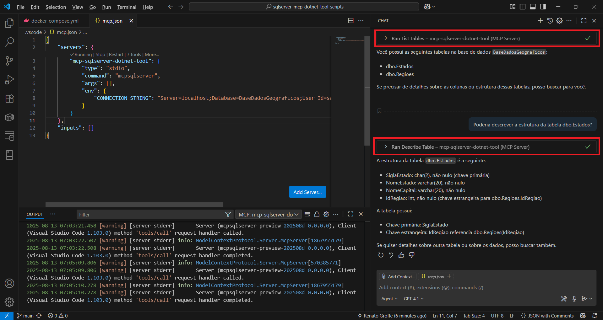Click Stop in the server code lens
603x320 pixels.
click(100, 54)
